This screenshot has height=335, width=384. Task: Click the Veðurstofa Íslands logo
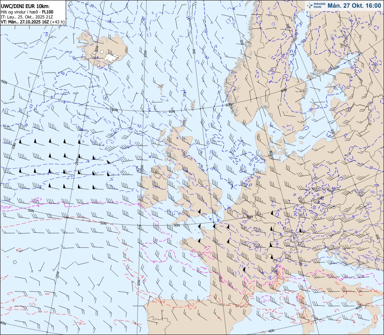point(316,5)
